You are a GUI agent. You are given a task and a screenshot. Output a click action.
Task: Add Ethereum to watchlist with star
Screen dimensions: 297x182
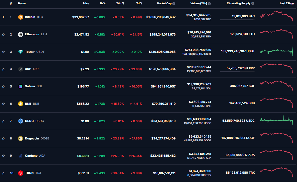[x=4, y=34]
